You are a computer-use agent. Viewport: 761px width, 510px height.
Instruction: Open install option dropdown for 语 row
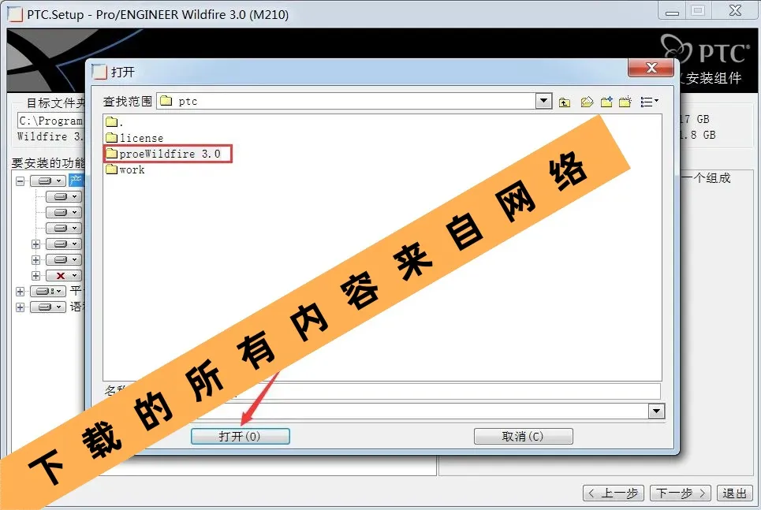coord(47,307)
